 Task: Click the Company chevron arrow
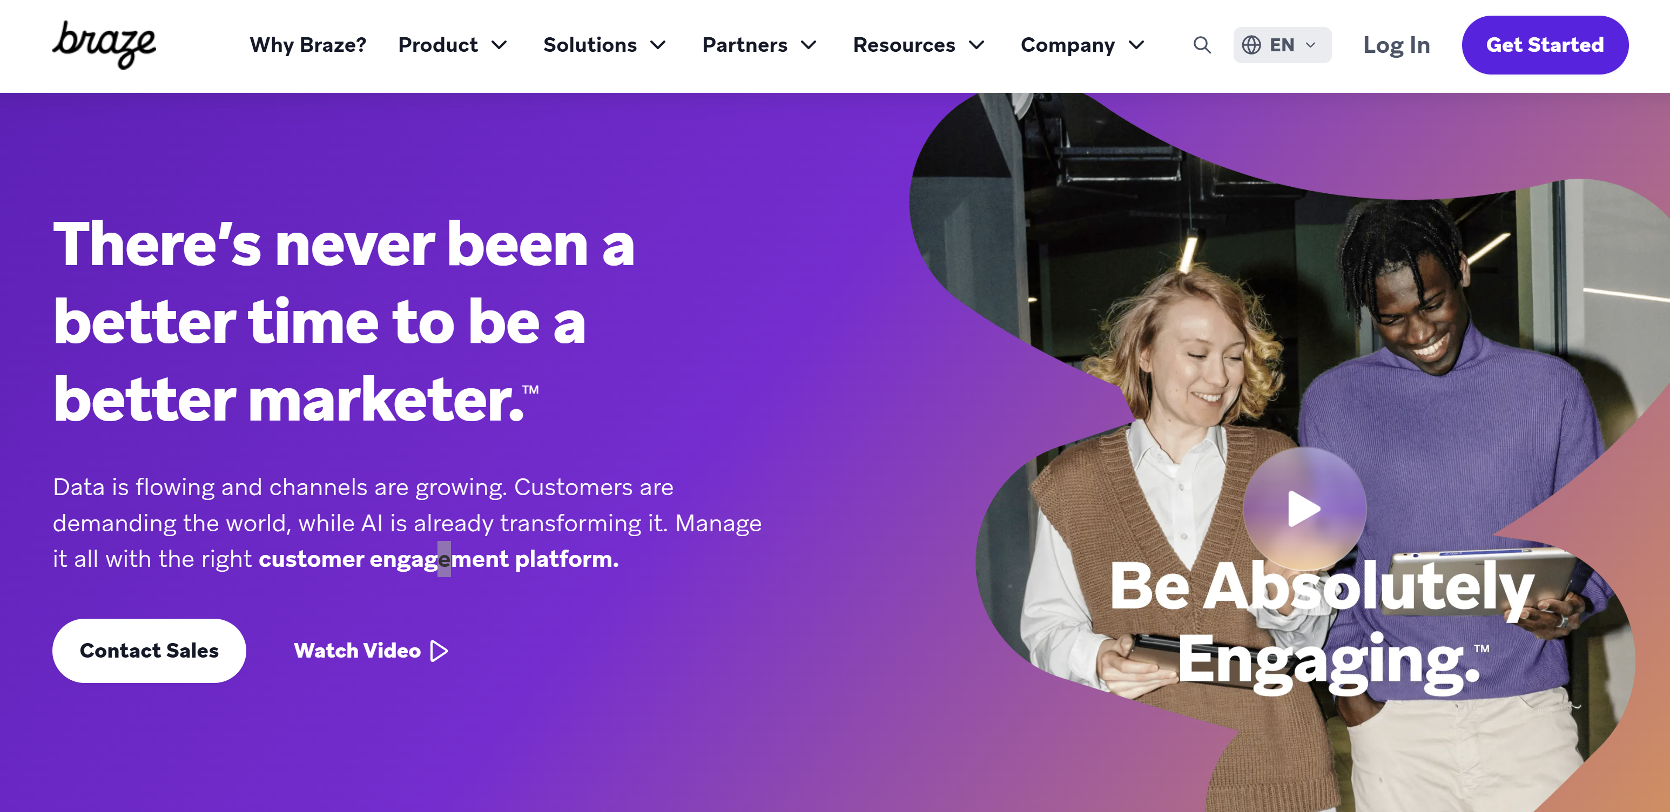tap(1136, 45)
